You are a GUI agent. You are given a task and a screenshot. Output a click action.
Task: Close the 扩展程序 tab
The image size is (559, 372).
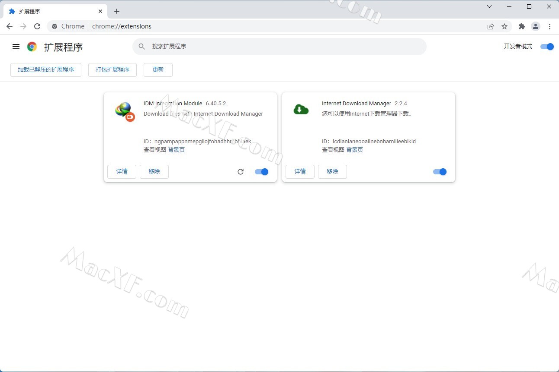pyautogui.click(x=100, y=11)
